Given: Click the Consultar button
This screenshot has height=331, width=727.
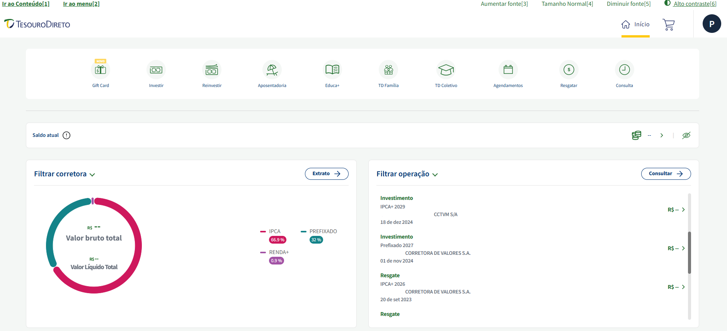Looking at the screenshot, I should click(x=666, y=174).
